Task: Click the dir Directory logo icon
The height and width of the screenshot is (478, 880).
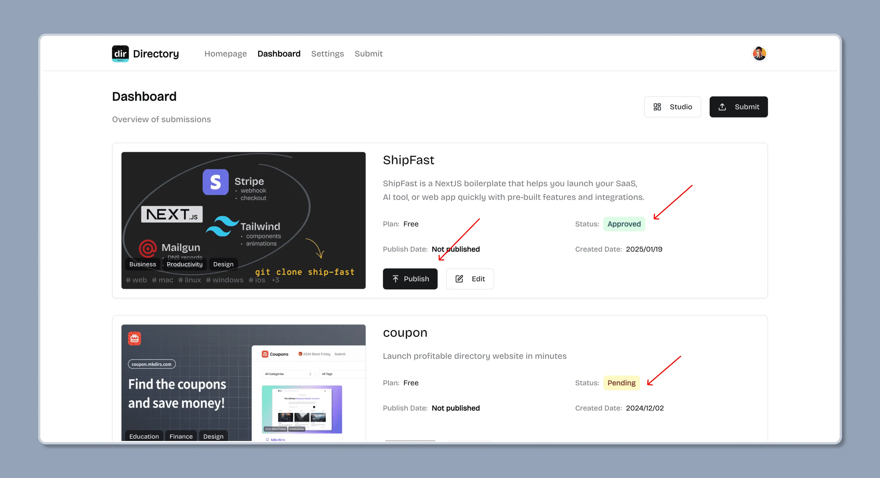Action: 120,54
